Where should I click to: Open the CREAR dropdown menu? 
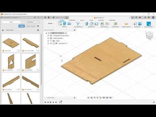click(x=64, y=27)
